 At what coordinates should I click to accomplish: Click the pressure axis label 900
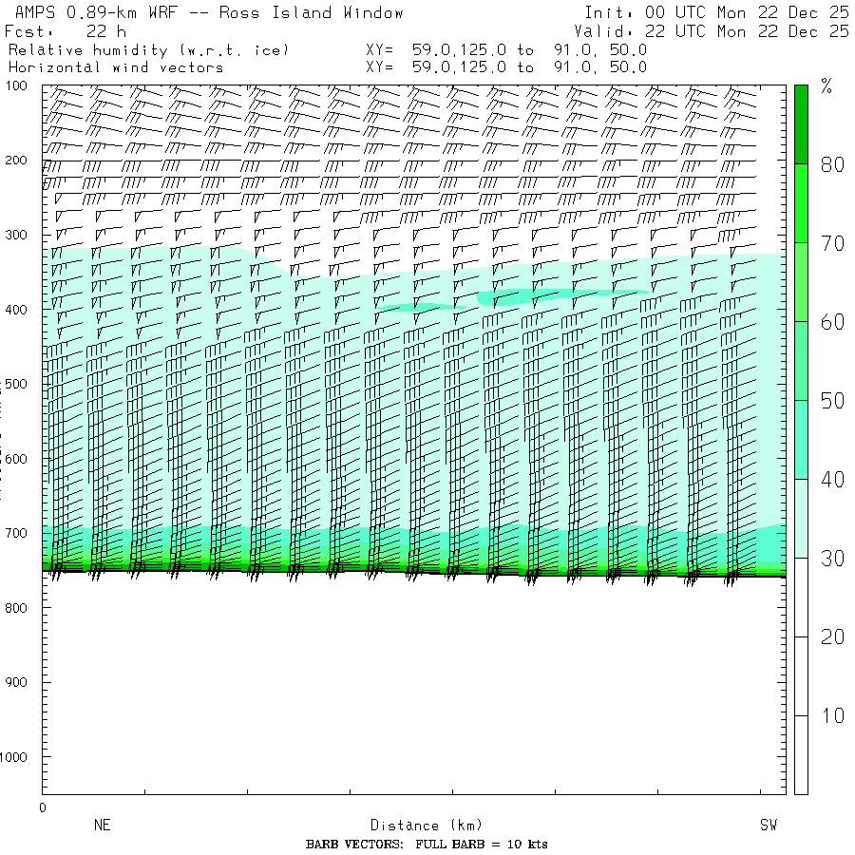[x=16, y=682]
